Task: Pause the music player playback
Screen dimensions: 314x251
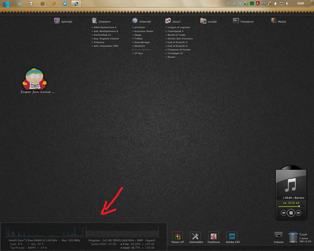Action: [291, 212]
